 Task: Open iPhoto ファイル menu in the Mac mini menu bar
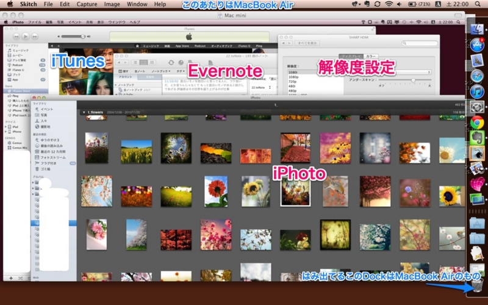coord(35,22)
